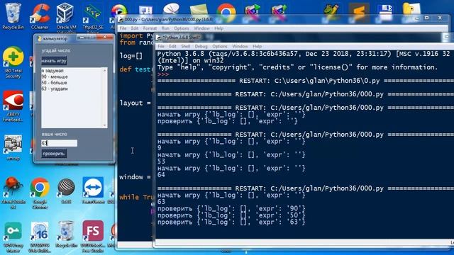Open File menu in the 000.py editor
This screenshot has height=255, width=454.
coord(123,28)
